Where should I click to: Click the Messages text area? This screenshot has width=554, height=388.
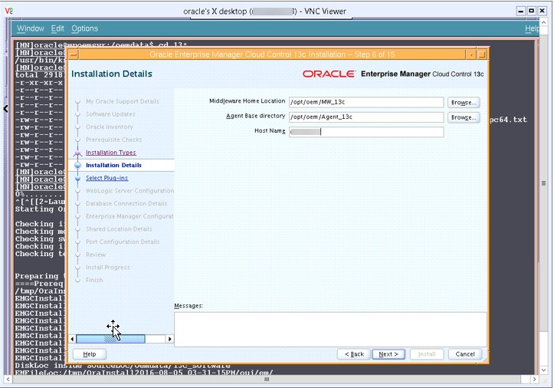330,329
